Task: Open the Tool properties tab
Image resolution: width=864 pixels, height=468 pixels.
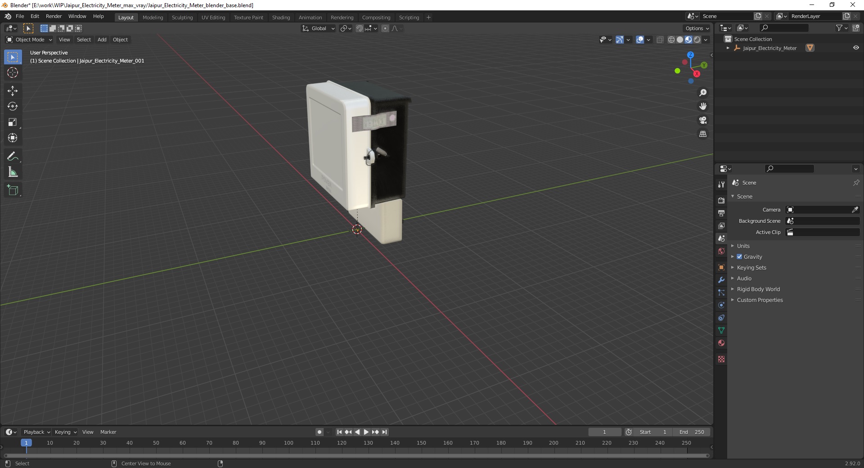Action: (x=721, y=184)
